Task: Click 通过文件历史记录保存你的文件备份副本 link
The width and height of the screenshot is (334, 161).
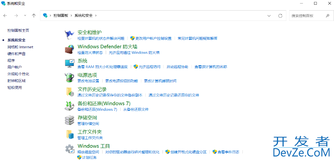Action: [x=110, y=95]
